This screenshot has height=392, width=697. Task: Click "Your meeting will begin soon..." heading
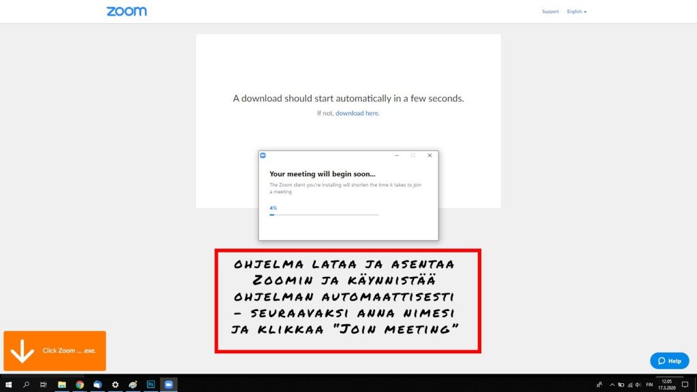322,174
